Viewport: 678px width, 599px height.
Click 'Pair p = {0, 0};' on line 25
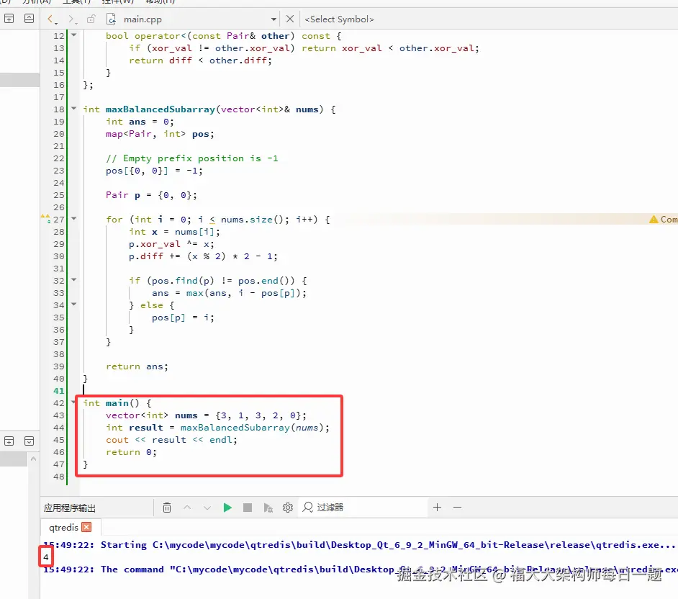pyautogui.click(x=151, y=195)
